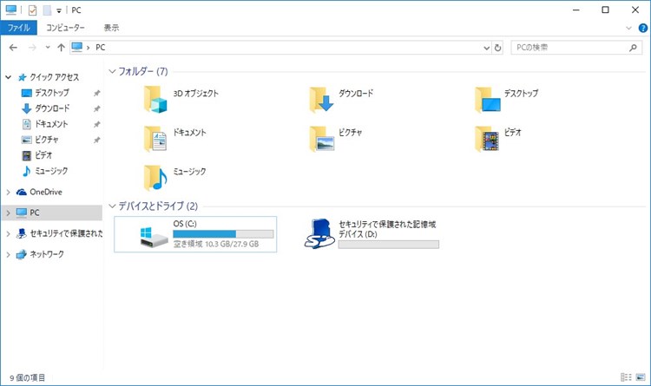Select ダウンロード in Quick Access sidebar
This screenshot has width=651, height=386.
click(52, 108)
